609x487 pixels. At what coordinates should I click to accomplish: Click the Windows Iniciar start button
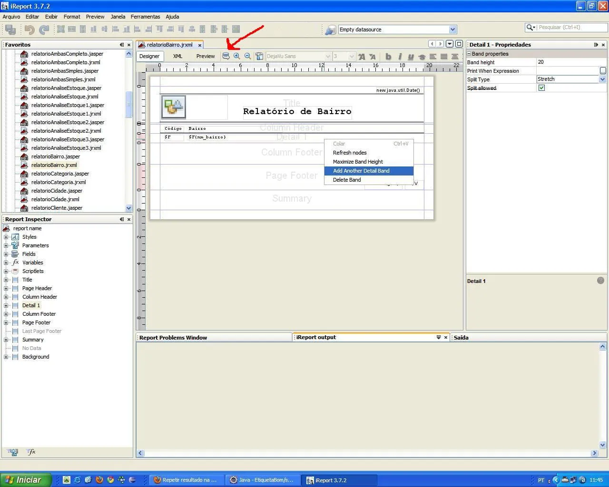[x=25, y=480]
